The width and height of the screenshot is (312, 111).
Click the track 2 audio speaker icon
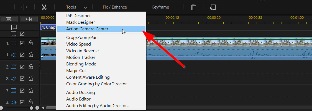pyautogui.click(x=14, y=79)
